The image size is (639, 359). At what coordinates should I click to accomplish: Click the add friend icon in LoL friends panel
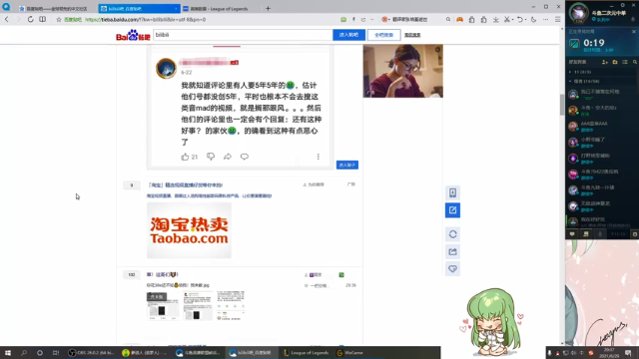click(605, 62)
